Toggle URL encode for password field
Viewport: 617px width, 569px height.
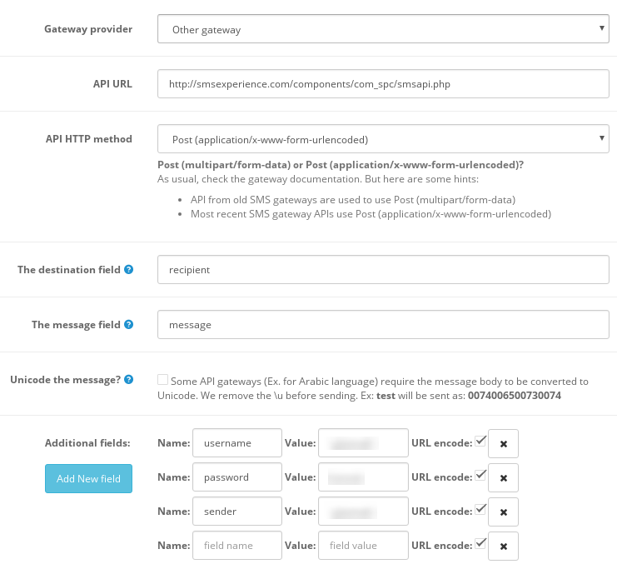click(x=480, y=476)
